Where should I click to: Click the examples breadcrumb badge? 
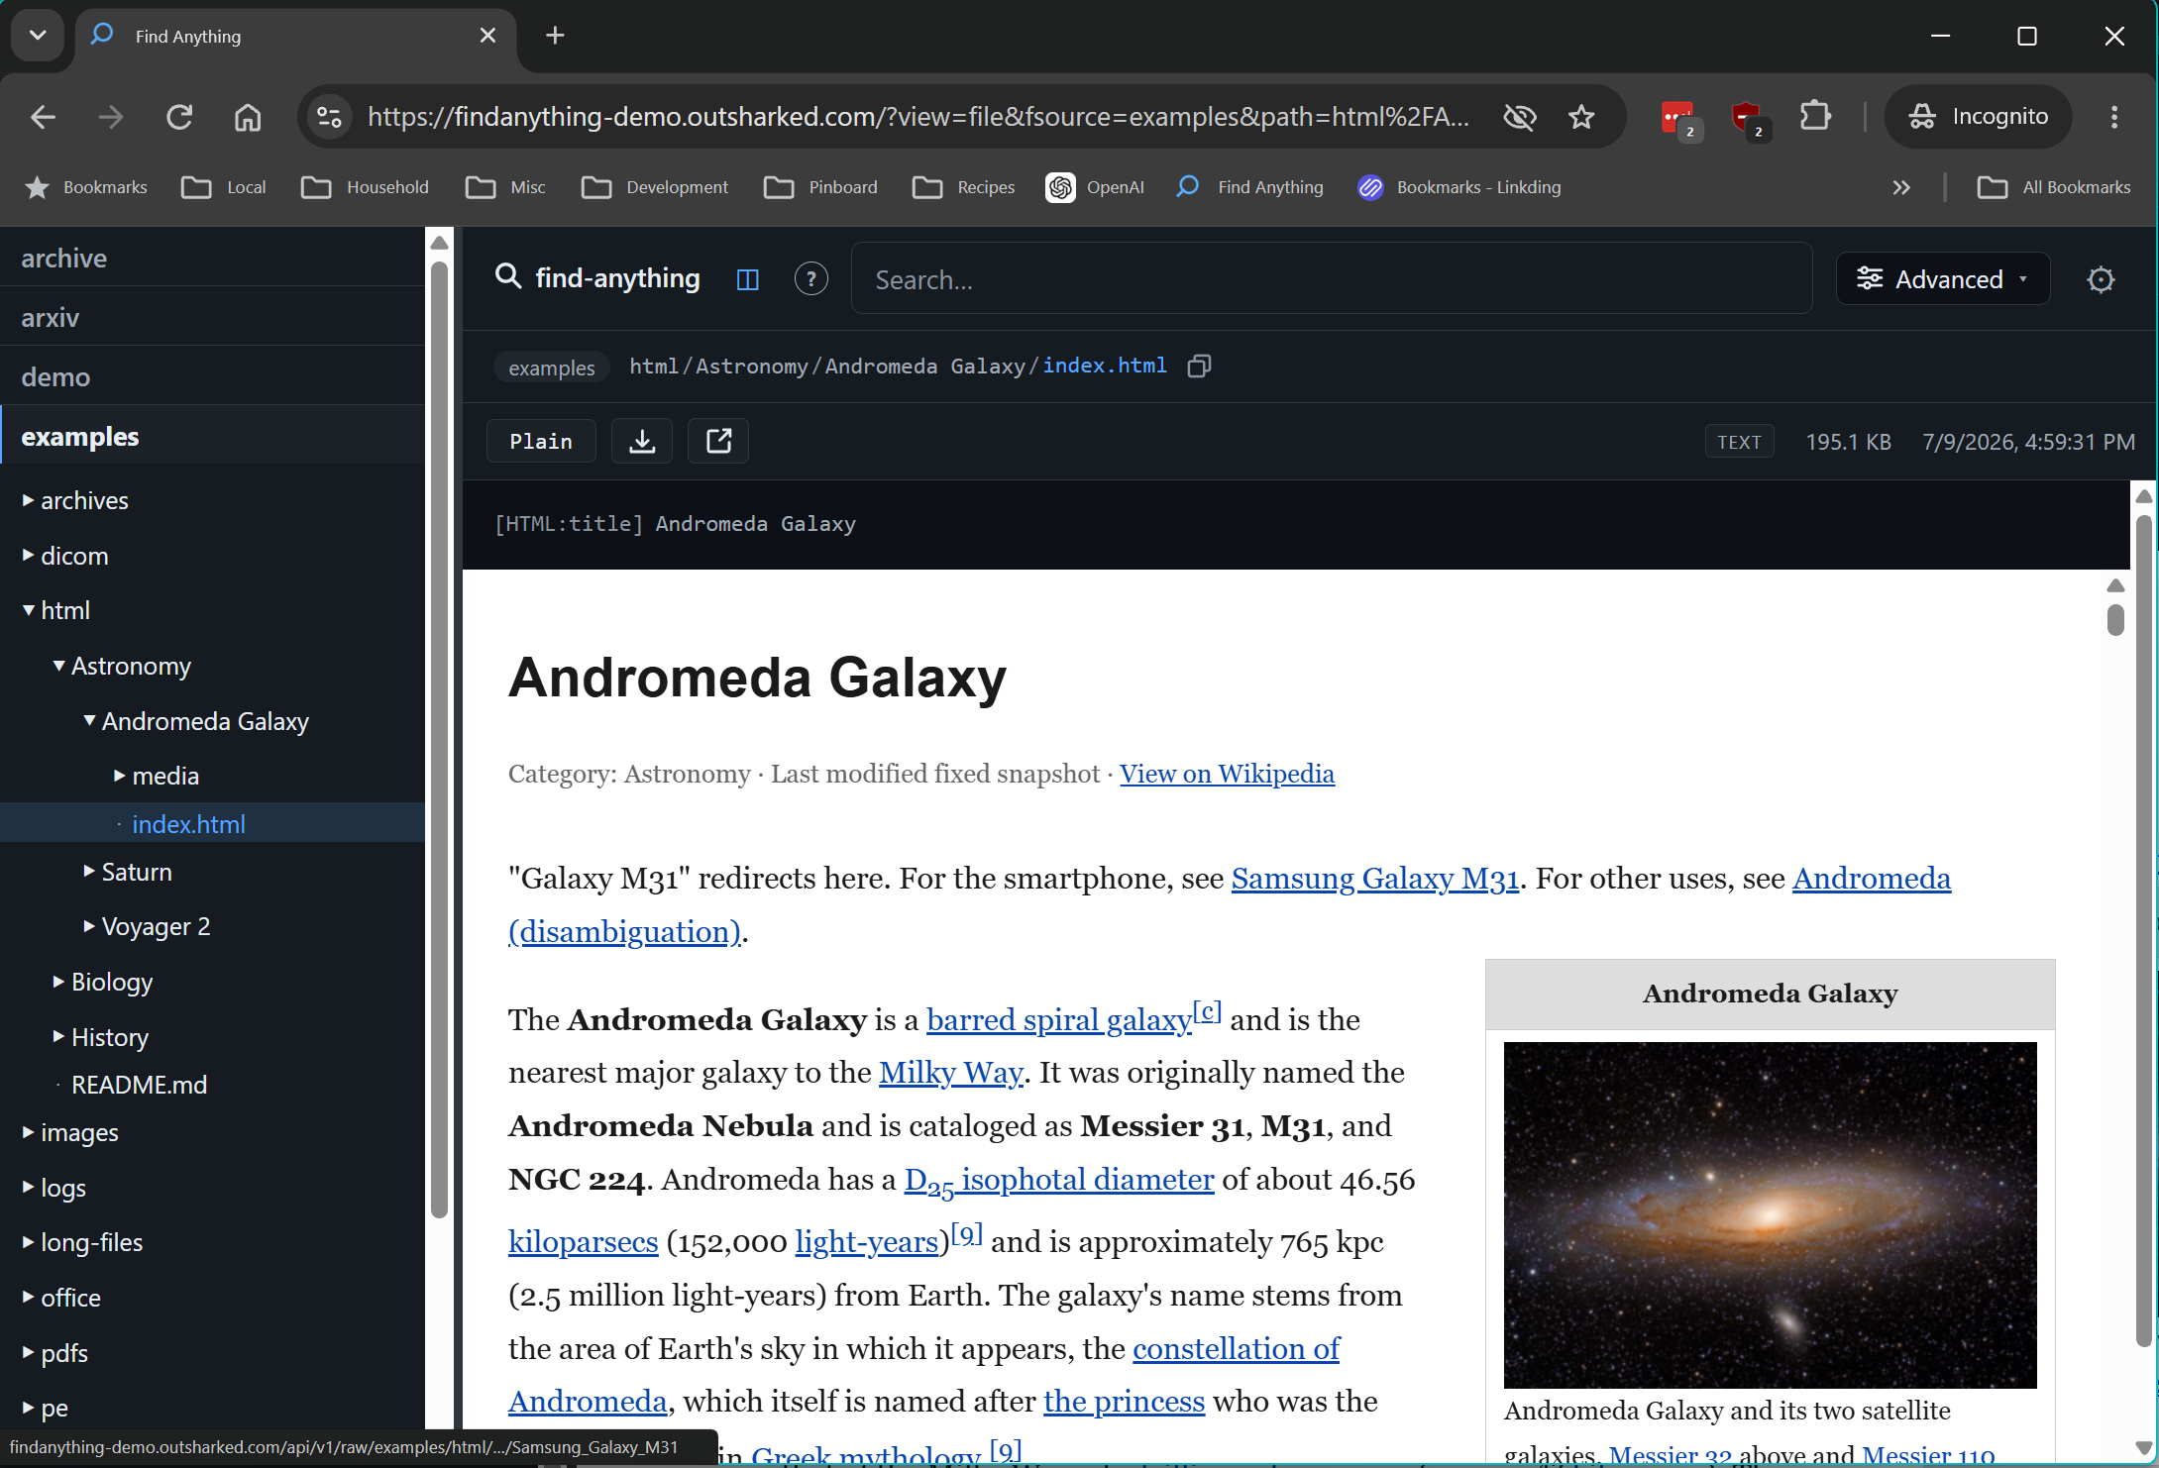pos(551,367)
